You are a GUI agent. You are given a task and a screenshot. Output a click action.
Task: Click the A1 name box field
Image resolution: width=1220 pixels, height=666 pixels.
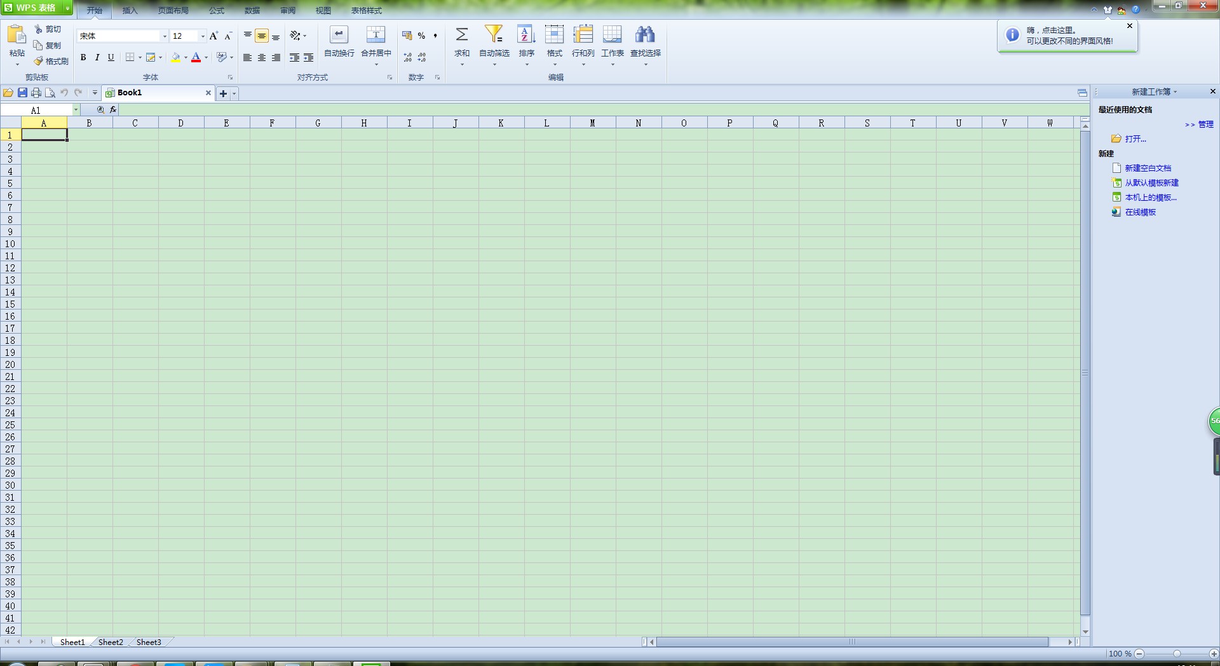36,110
